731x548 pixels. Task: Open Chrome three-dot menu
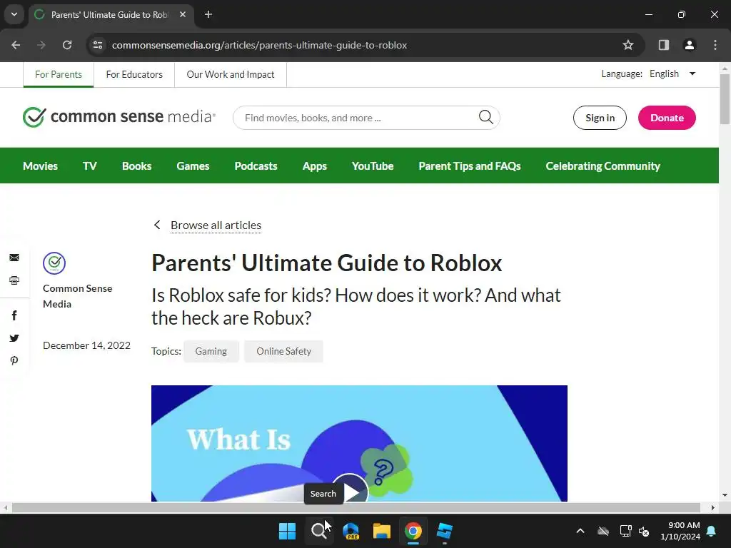715,45
